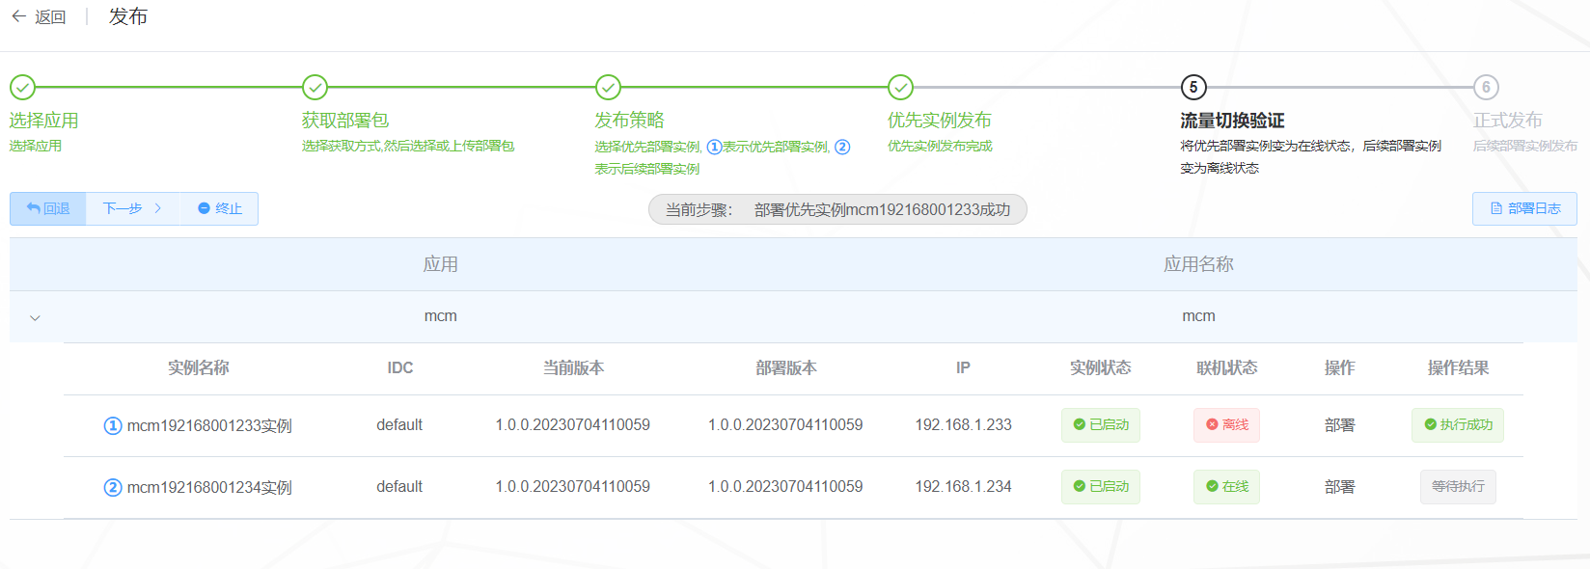This screenshot has height=569, width=1590.
Task: Click the 离线 offline status tag
Action: (1226, 425)
